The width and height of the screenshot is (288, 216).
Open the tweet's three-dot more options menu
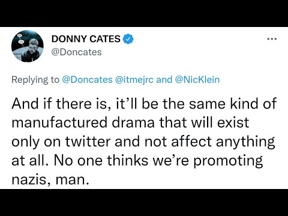coord(272,39)
